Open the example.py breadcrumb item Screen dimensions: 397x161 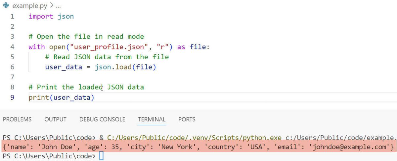coord(29,6)
